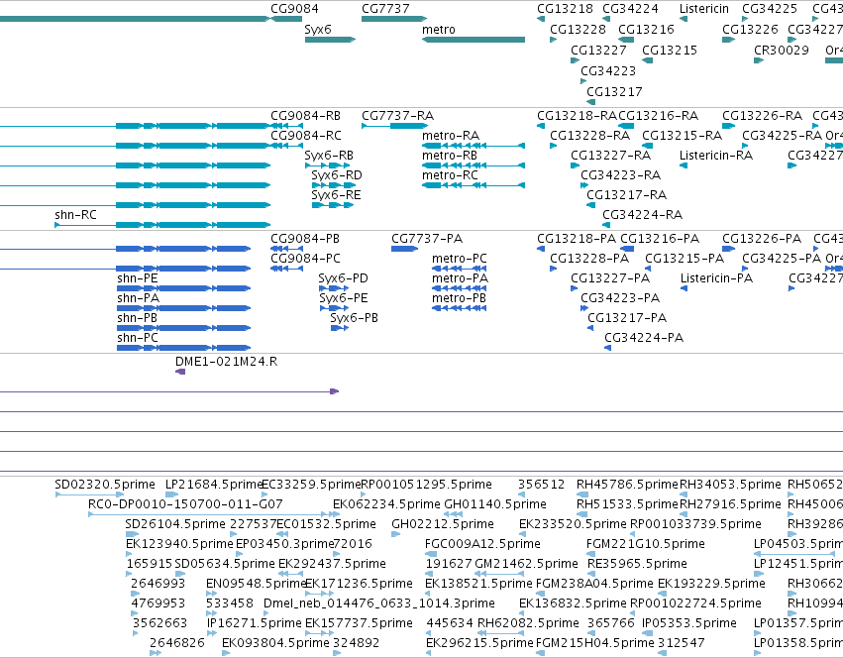Select the CG13215 gene label
This screenshot has height=658, width=843.
[670, 50]
